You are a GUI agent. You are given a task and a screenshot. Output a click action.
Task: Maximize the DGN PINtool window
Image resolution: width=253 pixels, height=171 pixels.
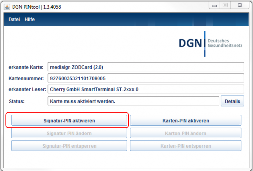pos(225,5)
